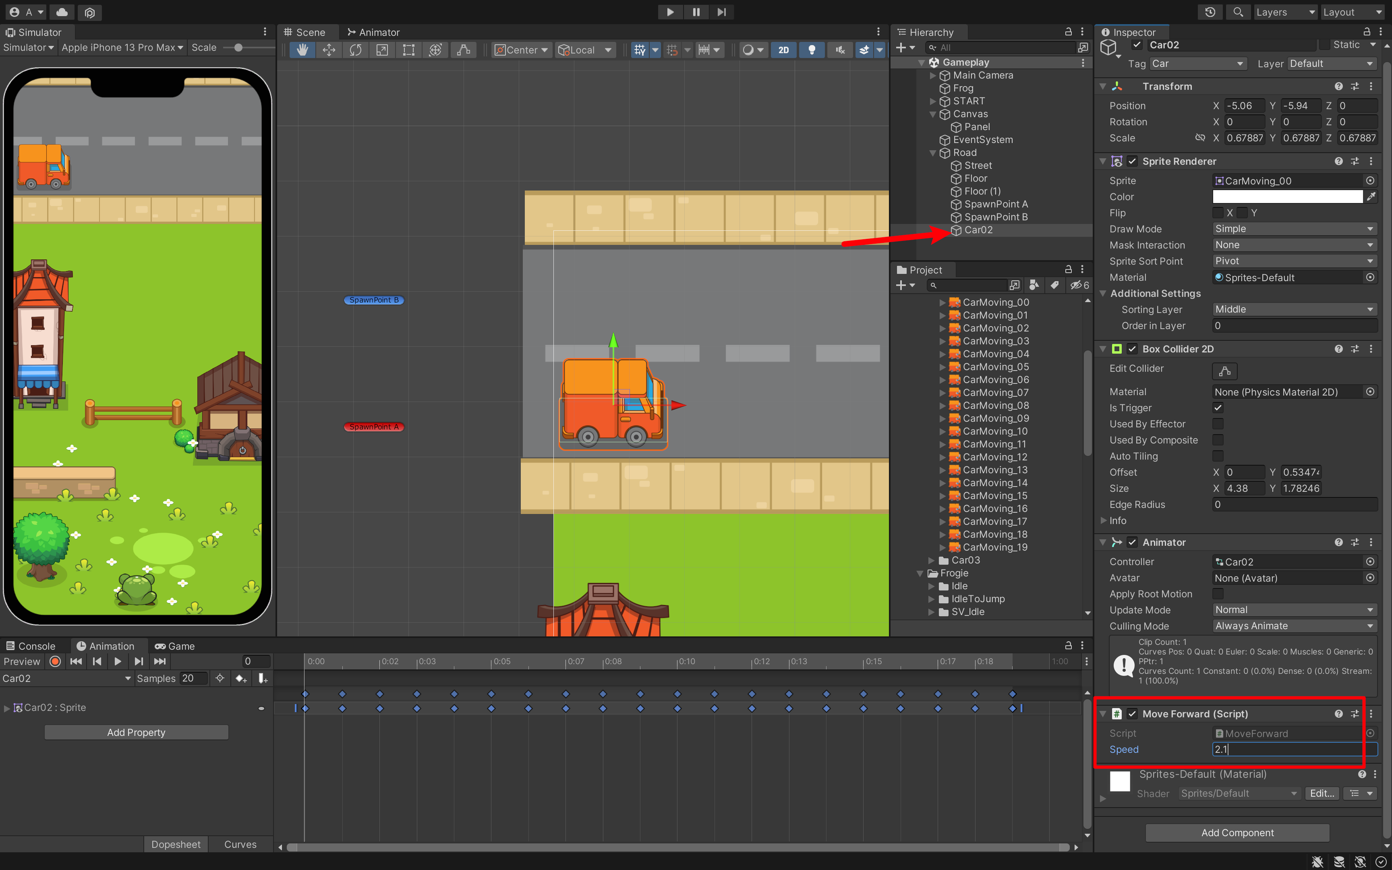Disable the Sprite Renderer component checkbox
The image size is (1392, 870).
pyautogui.click(x=1133, y=161)
